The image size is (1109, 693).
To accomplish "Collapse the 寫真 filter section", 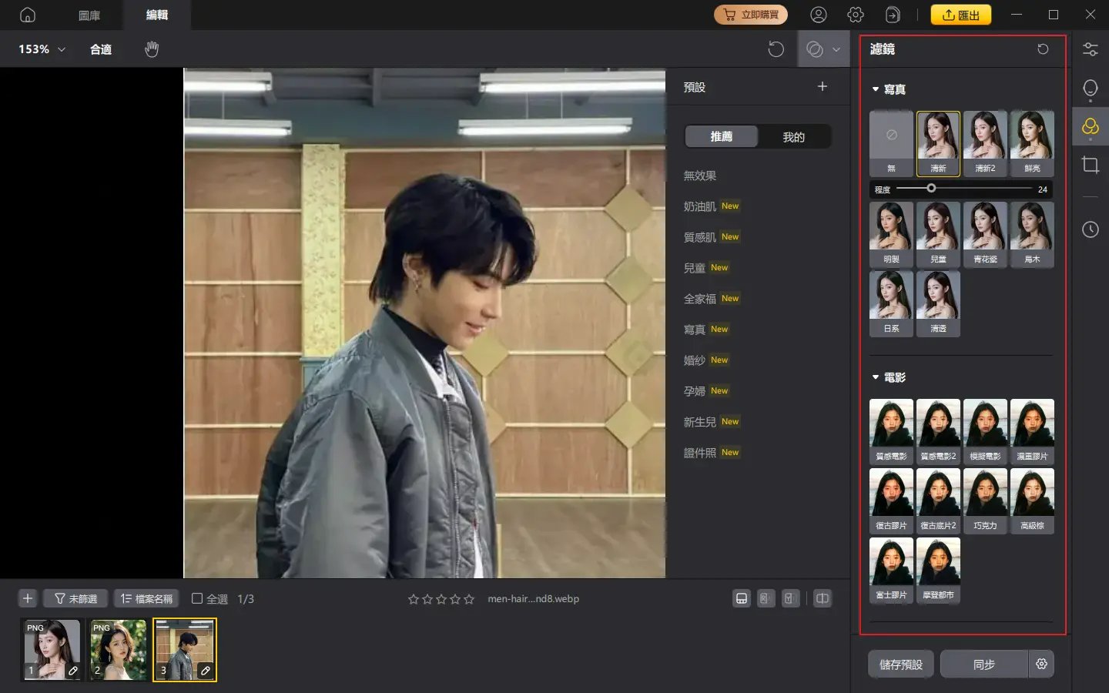I will click(876, 89).
